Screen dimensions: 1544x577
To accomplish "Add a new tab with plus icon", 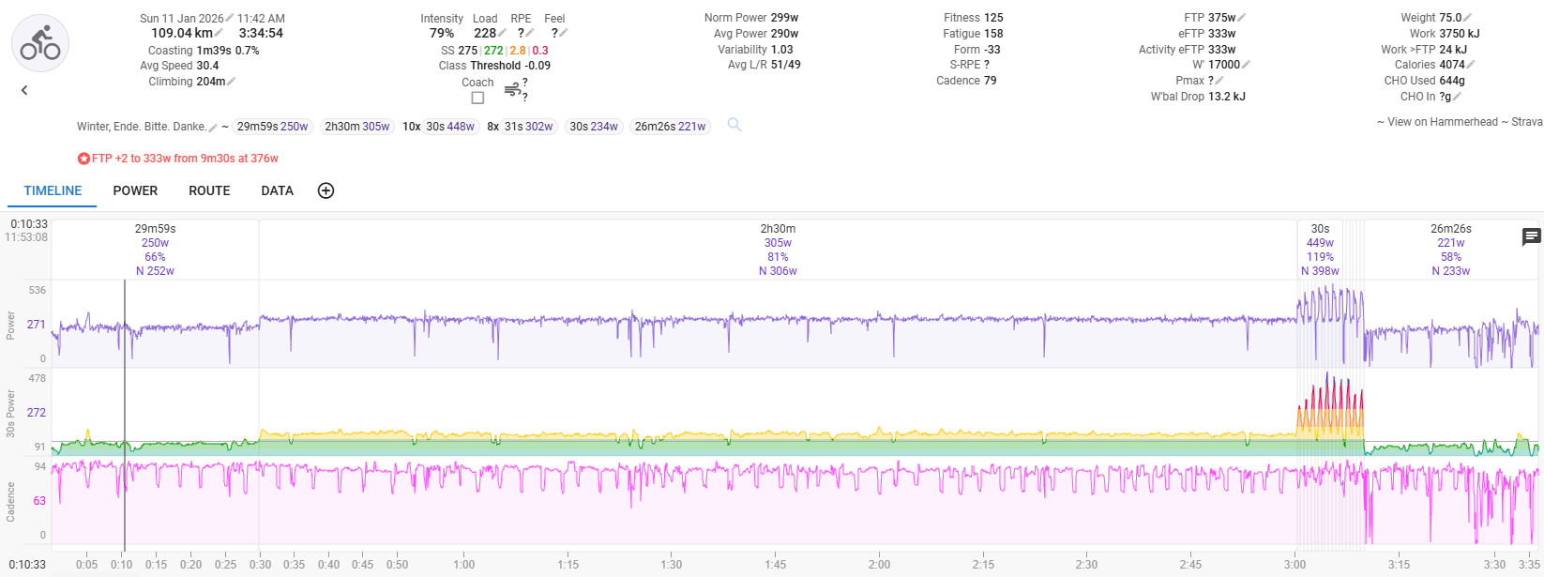I will (x=325, y=190).
